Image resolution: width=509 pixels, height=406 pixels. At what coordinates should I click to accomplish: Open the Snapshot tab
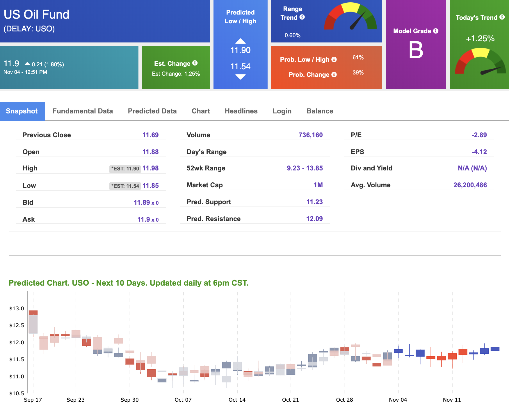coord(22,111)
